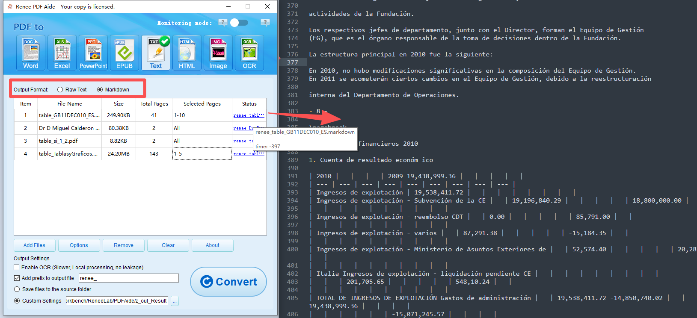Open the Options dialog
This screenshot has width=697, height=318.
[x=79, y=245]
